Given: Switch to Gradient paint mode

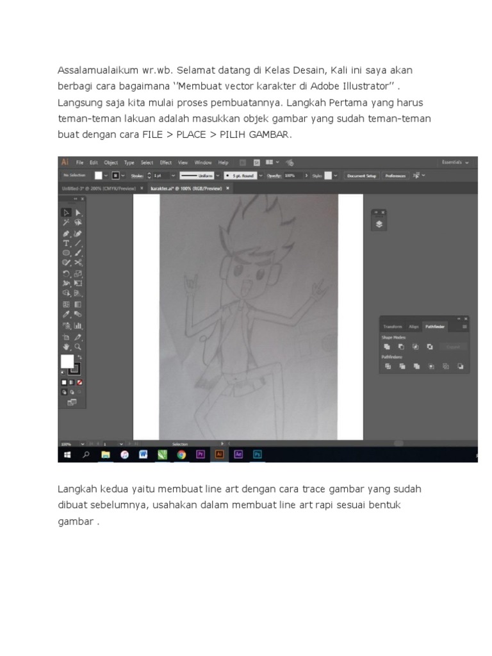Looking at the screenshot, I should tap(72, 382).
